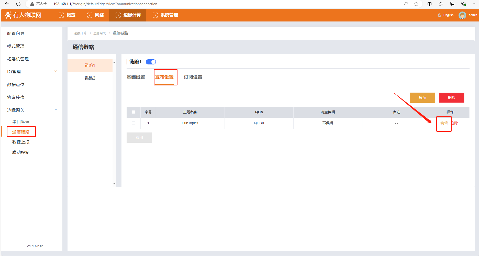Expand the IO管理 sidebar menu

56,71
